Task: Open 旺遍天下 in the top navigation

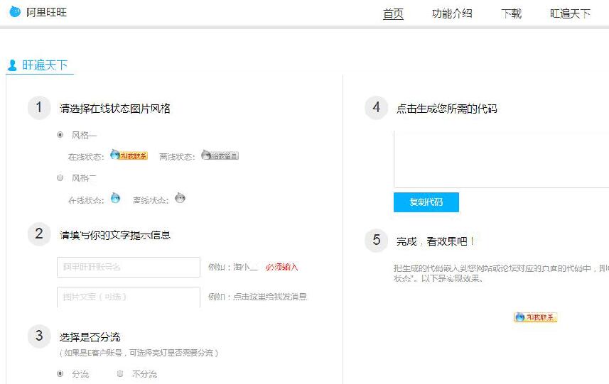Action: click(x=570, y=14)
